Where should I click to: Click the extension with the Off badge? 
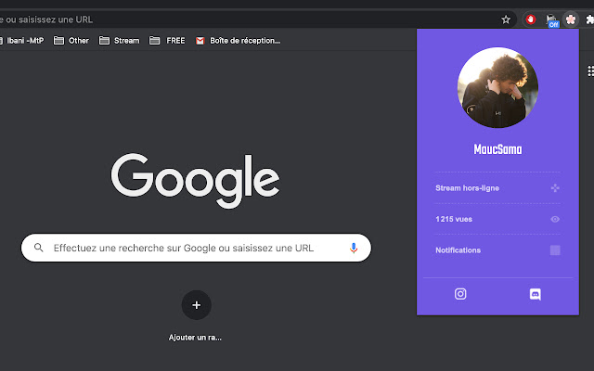pos(552,19)
